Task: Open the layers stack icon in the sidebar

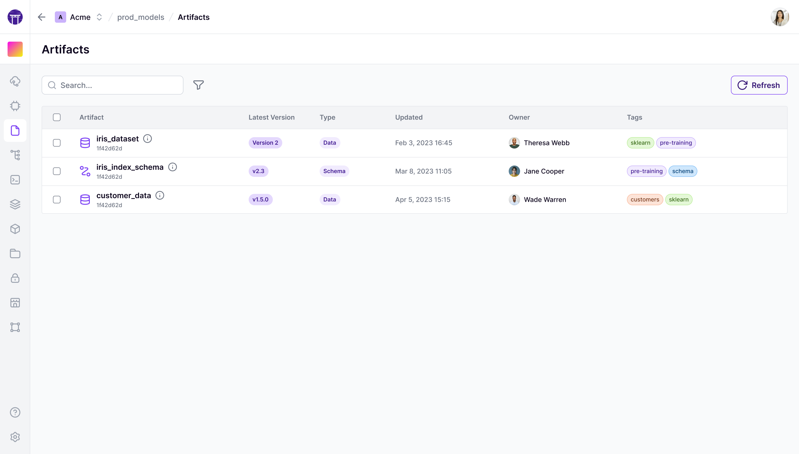Action: [x=15, y=204]
